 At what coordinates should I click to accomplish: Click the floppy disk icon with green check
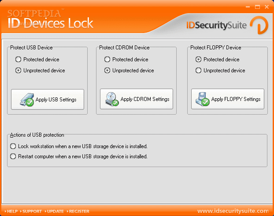coord(202,99)
